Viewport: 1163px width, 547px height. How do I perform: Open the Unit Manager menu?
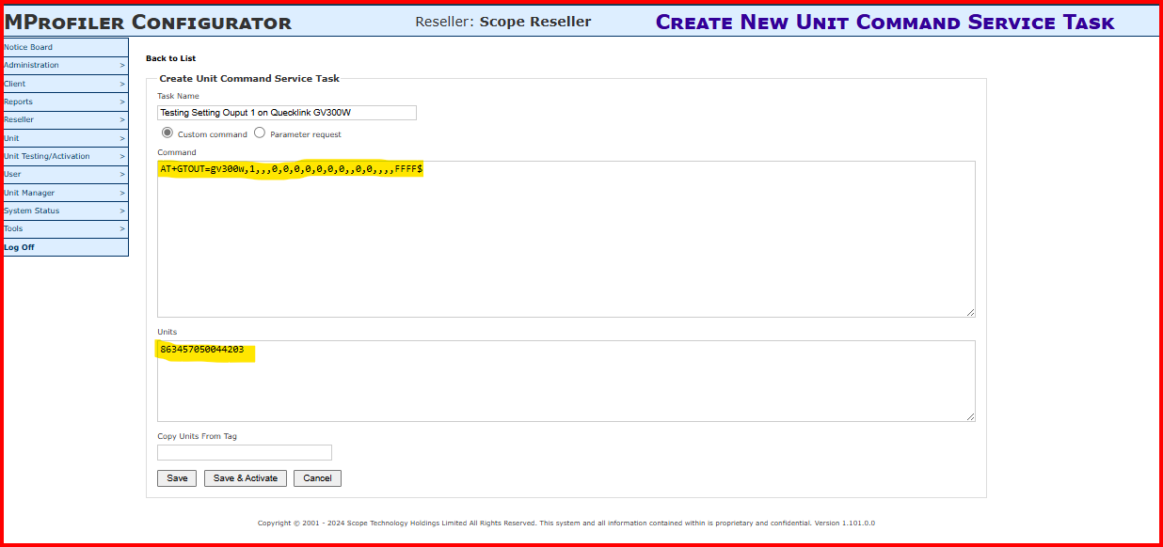click(x=66, y=193)
